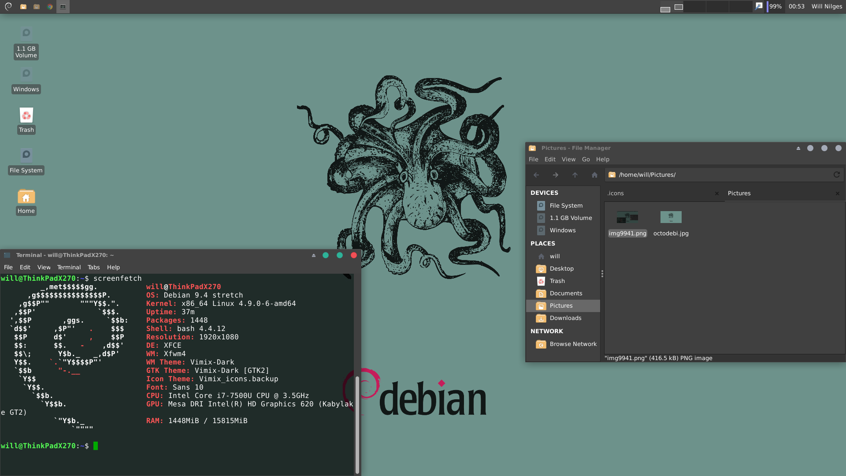The image size is (846, 476).
Task: Open the Will Nilges user menu
Action: [827, 7]
